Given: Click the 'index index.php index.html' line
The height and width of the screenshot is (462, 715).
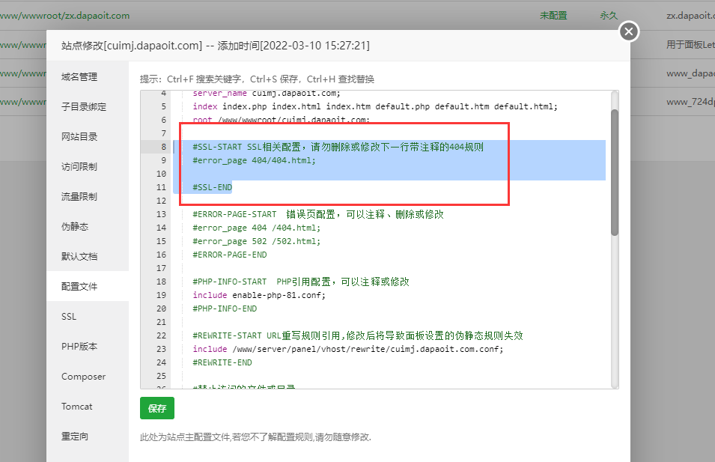Looking at the screenshot, I should pyautogui.click(x=375, y=107).
